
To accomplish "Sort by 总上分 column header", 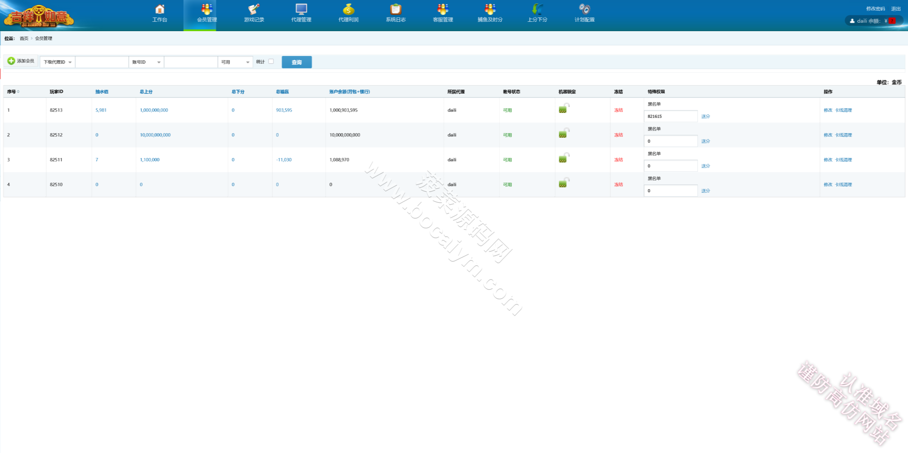I will tap(146, 92).
